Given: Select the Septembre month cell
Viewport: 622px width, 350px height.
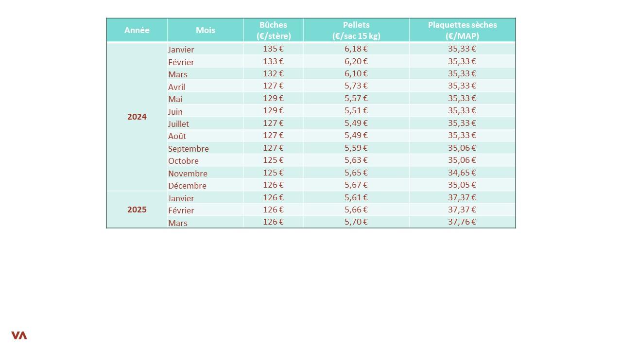Looking at the screenshot, I should pyautogui.click(x=205, y=148).
